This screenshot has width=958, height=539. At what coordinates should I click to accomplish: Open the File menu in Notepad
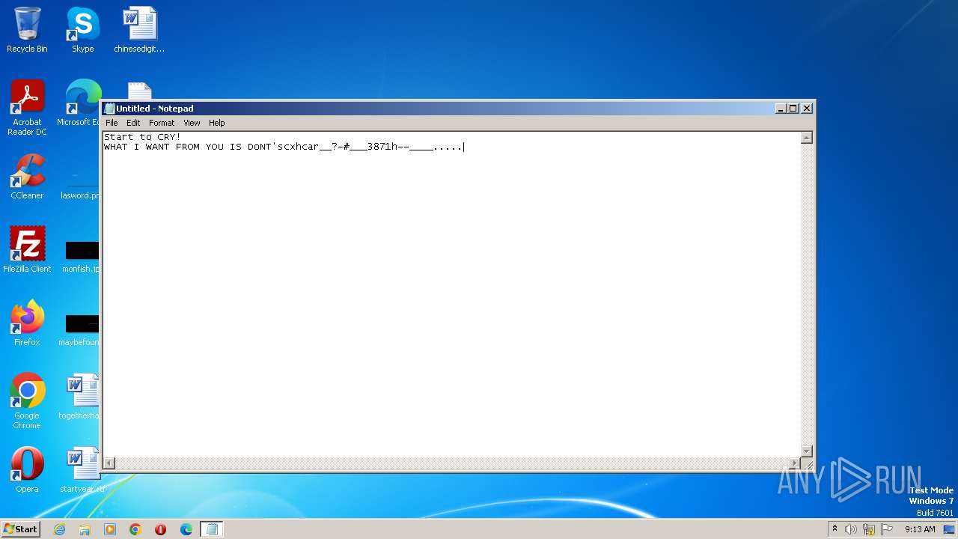pyautogui.click(x=112, y=123)
